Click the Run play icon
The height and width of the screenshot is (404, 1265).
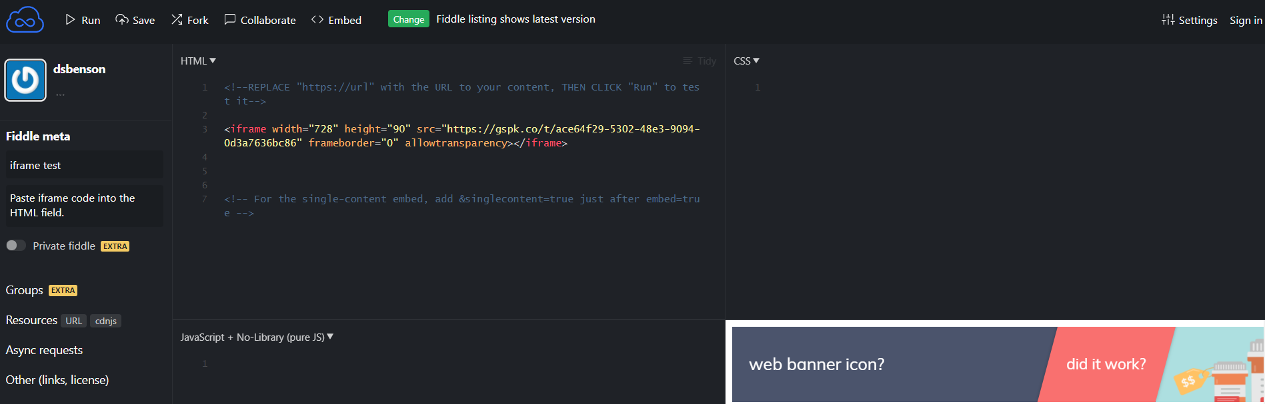point(70,20)
